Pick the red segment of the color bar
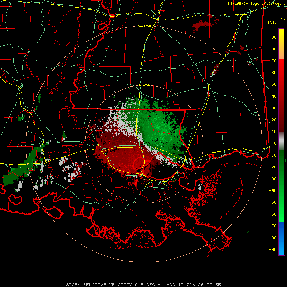Viewport: 287px width, 287px height. [282, 96]
